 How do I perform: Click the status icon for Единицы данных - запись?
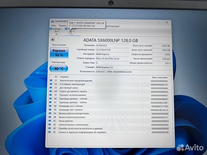pos(50,102)
